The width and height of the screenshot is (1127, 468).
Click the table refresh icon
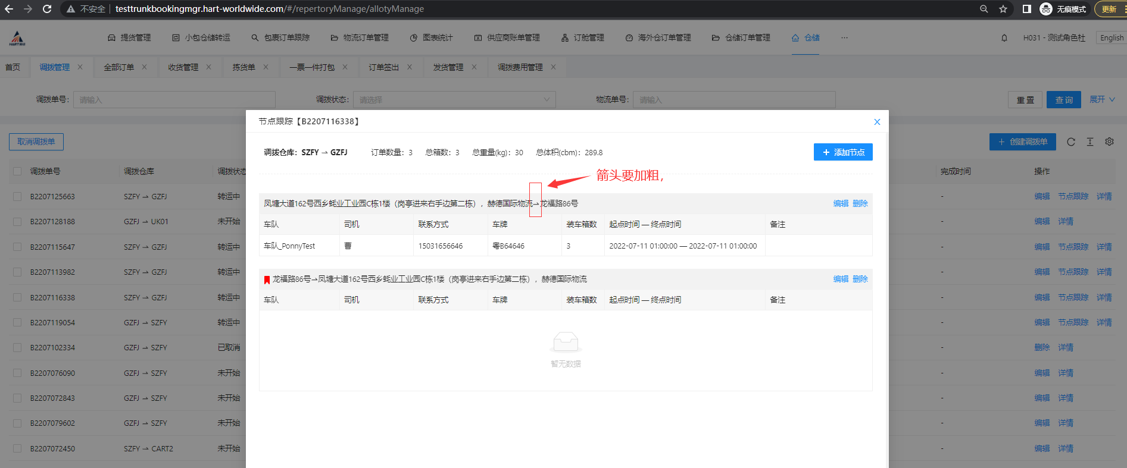coord(1071,142)
